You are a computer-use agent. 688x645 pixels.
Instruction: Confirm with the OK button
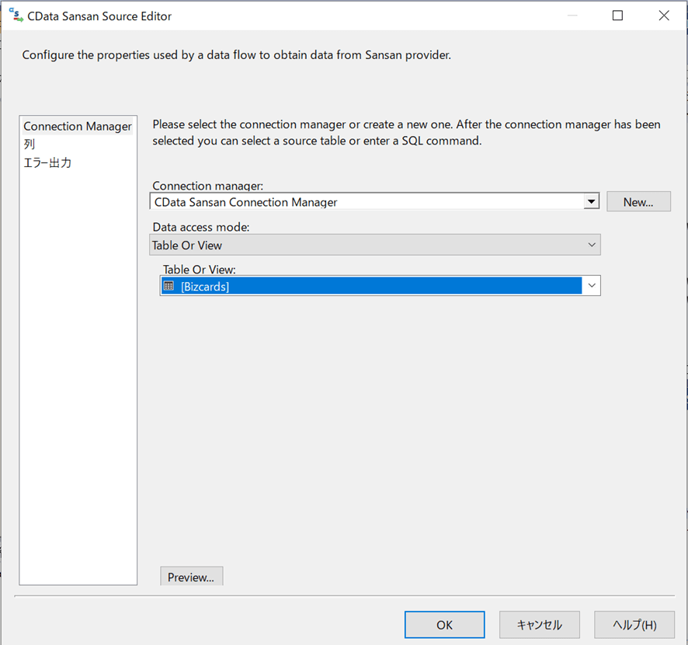point(444,625)
